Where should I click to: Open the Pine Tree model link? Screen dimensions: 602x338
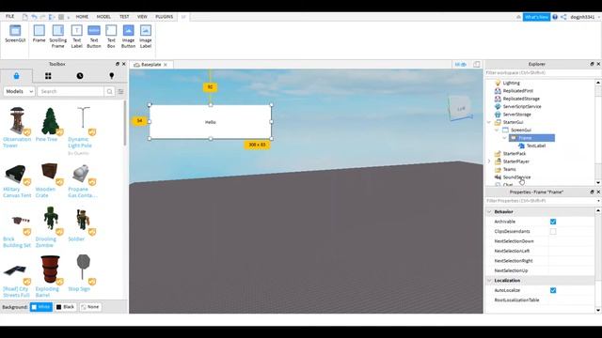(x=46, y=139)
